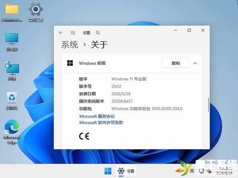
Task: Go back with the Settings arrow
Action: (x=61, y=33)
